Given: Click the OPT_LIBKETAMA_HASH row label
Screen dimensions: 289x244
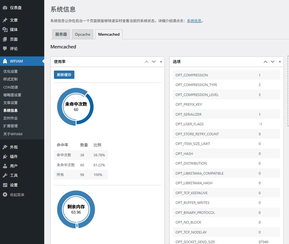Looking at the screenshot, I should (x=194, y=183).
